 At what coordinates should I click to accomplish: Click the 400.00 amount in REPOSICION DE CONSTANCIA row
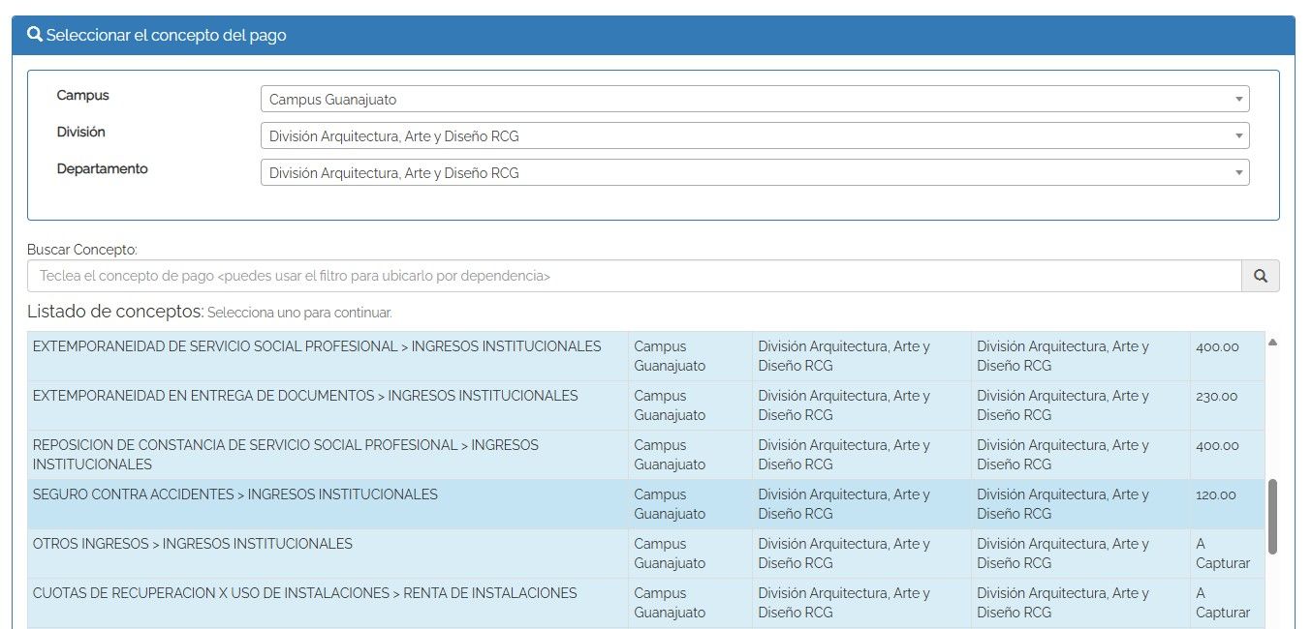coord(1217,445)
